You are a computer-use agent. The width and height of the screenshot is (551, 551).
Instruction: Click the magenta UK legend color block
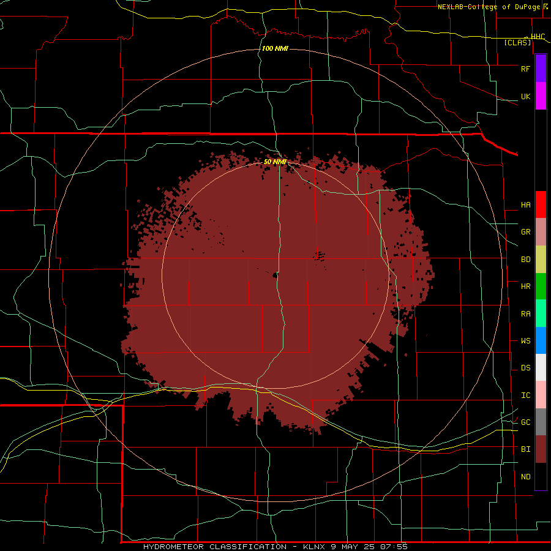coord(541,96)
